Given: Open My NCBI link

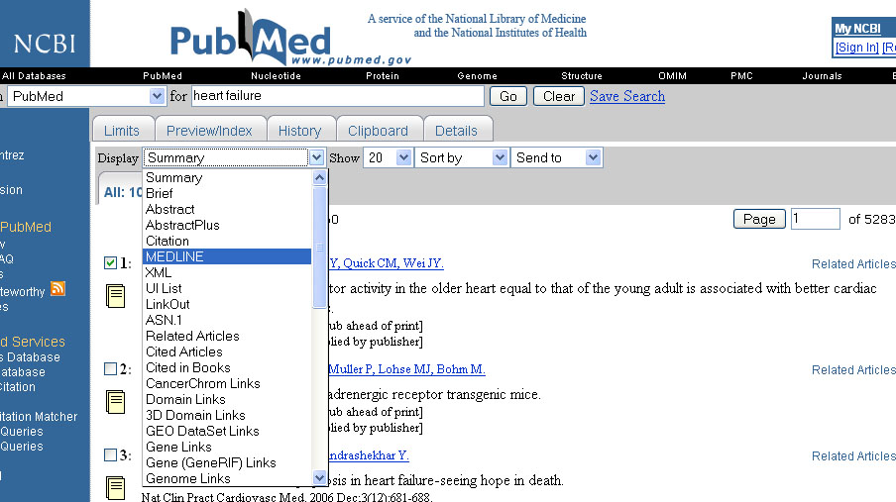Looking at the screenshot, I should click(857, 28).
